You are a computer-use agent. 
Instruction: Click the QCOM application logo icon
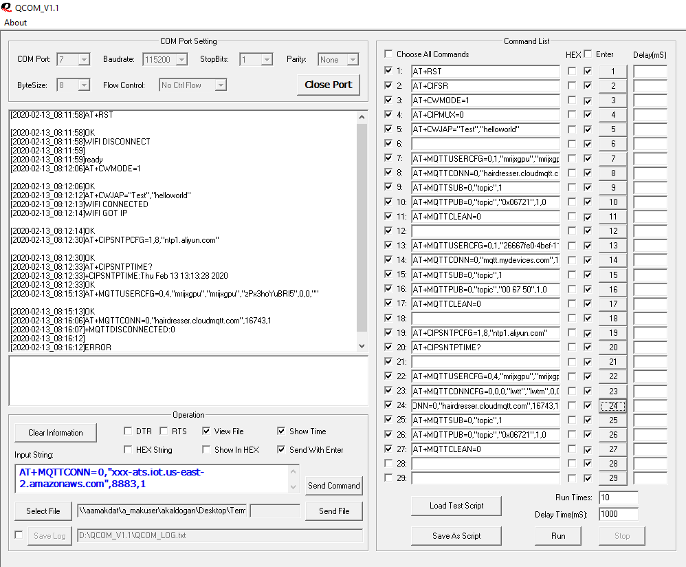pyautogui.click(x=8, y=8)
